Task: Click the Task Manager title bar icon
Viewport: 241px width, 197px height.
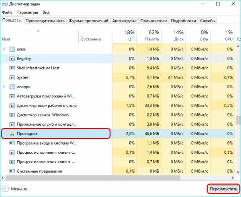Action: (5, 4)
